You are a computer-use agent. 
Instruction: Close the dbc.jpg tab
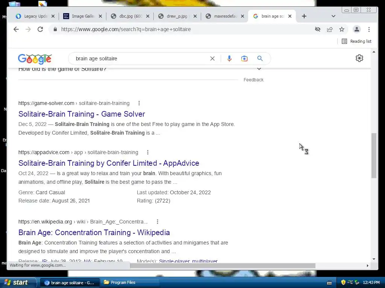pyautogui.click(x=148, y=16)
